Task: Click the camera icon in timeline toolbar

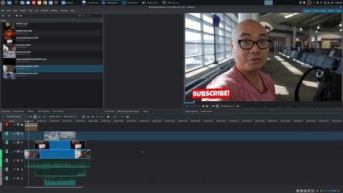Action: (128, 117)
